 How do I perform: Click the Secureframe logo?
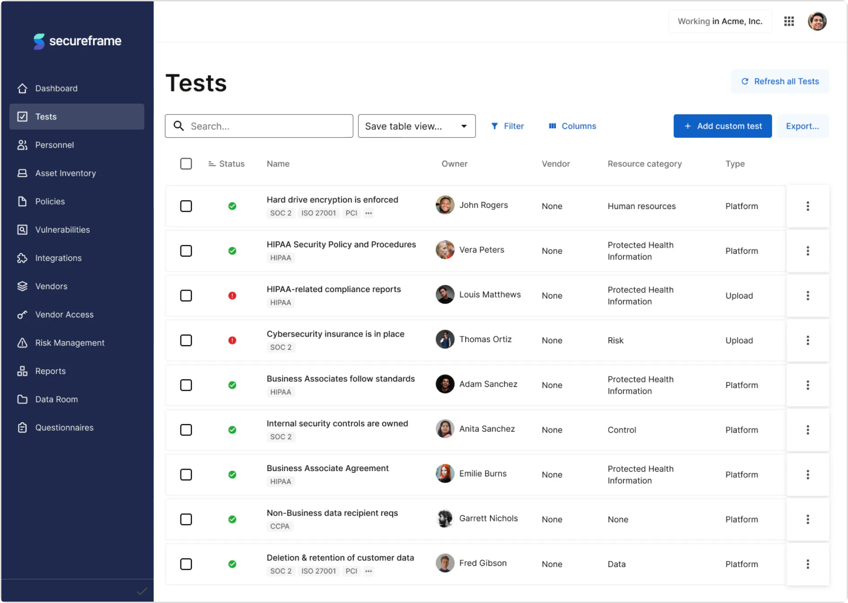77,41
